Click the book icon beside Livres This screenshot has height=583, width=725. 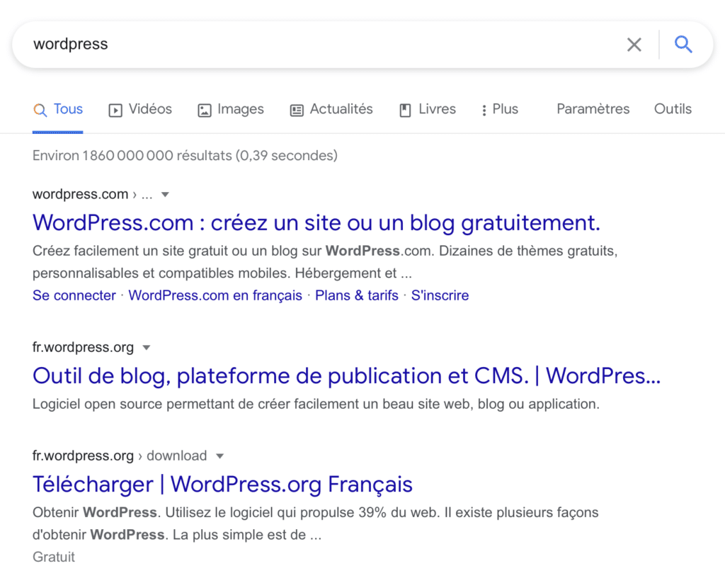405,110
